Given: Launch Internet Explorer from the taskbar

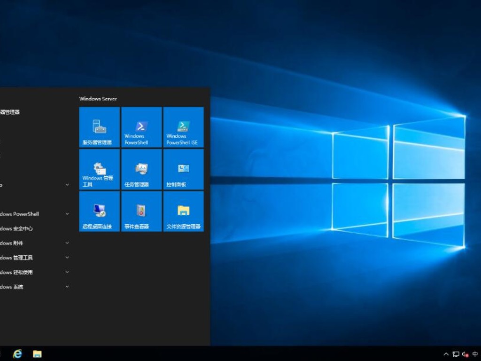Looking at the screenshot, I should tap(17, 353).
